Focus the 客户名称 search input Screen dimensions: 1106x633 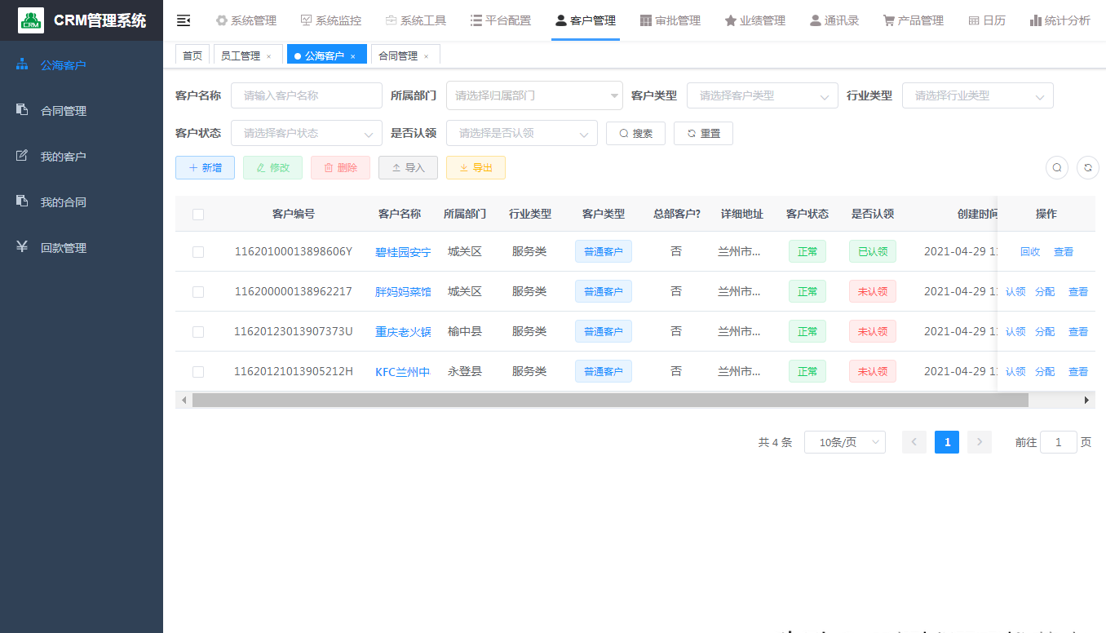click(307, 95)
